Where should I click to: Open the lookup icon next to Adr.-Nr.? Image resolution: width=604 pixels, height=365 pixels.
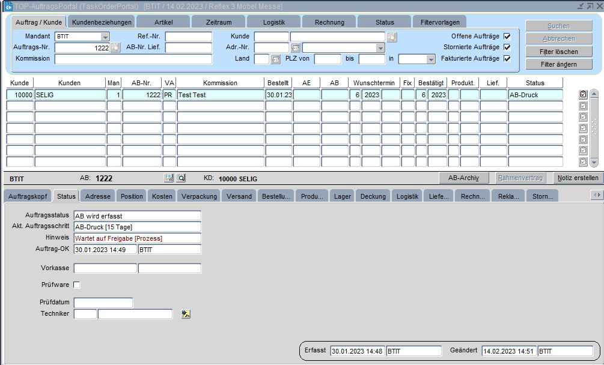pyautogui.click(x=295, y=48)
